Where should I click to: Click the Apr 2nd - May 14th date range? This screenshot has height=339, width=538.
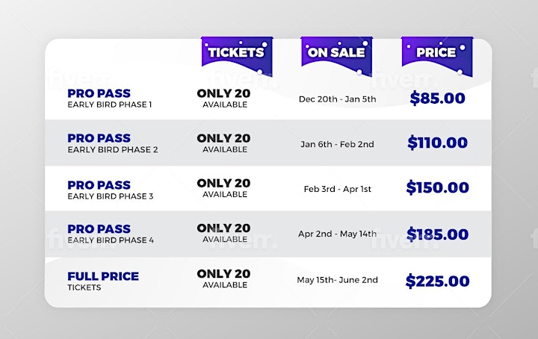337,234
